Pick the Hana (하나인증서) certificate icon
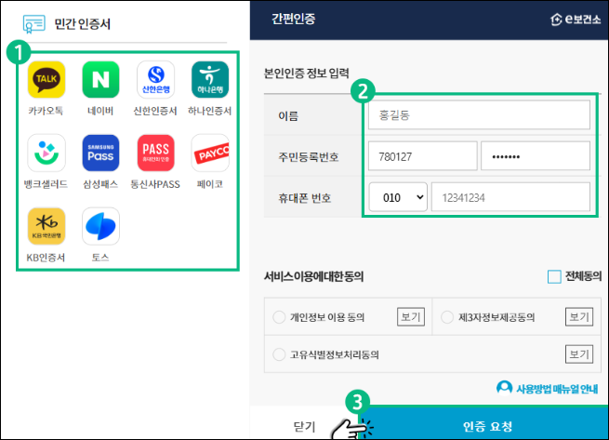Viewport: 609px width, 440px height. [x=210, y=80]
